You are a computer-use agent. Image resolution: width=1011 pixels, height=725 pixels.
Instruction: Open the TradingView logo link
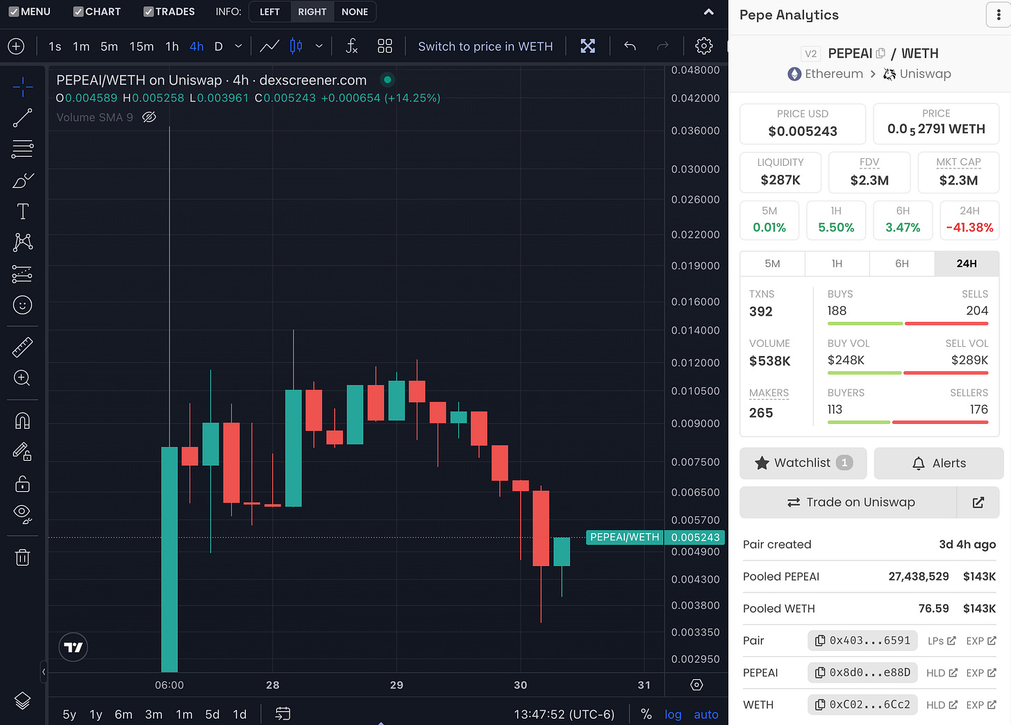coord(74,647)
